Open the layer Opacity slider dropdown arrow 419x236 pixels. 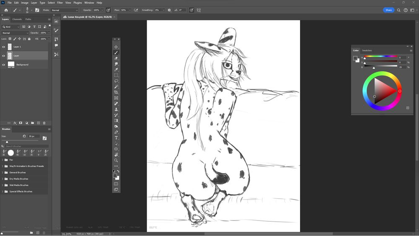(x=49, y=33)
